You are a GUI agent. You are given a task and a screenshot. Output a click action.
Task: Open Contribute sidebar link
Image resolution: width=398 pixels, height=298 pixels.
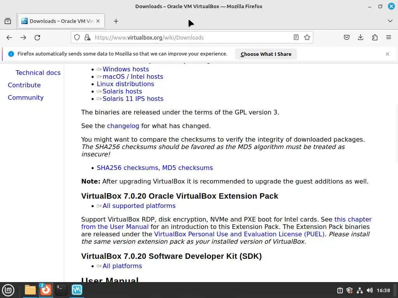point(24,85)
